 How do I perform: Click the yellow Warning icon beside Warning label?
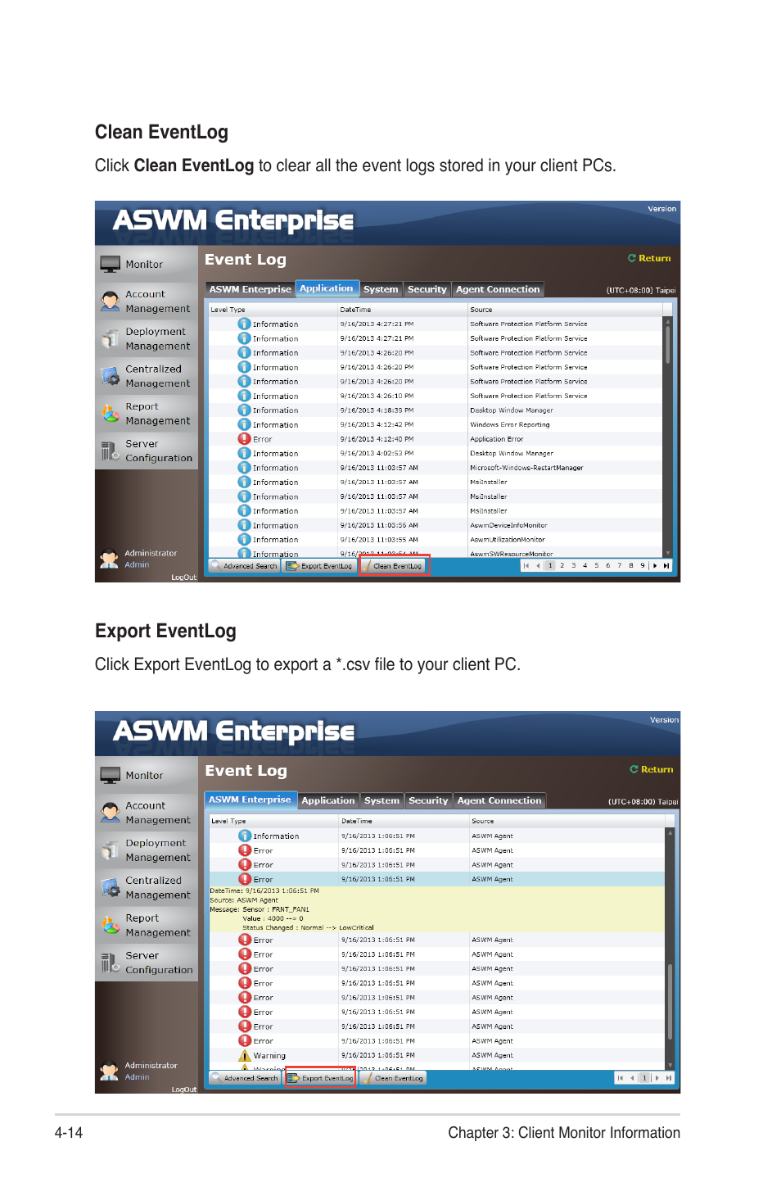(245, 1055)
